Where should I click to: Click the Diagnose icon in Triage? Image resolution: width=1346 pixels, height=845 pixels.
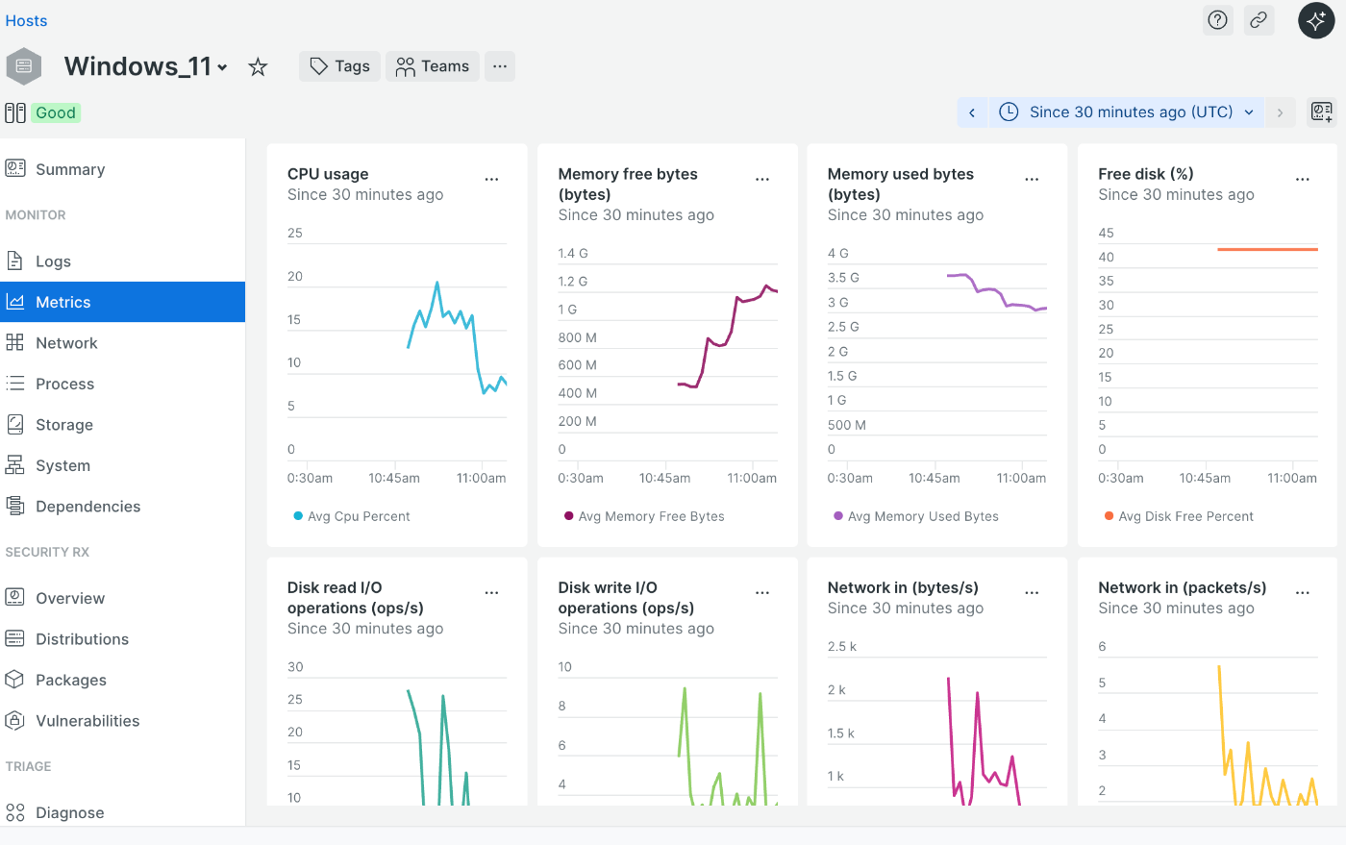tap(15, 812)
